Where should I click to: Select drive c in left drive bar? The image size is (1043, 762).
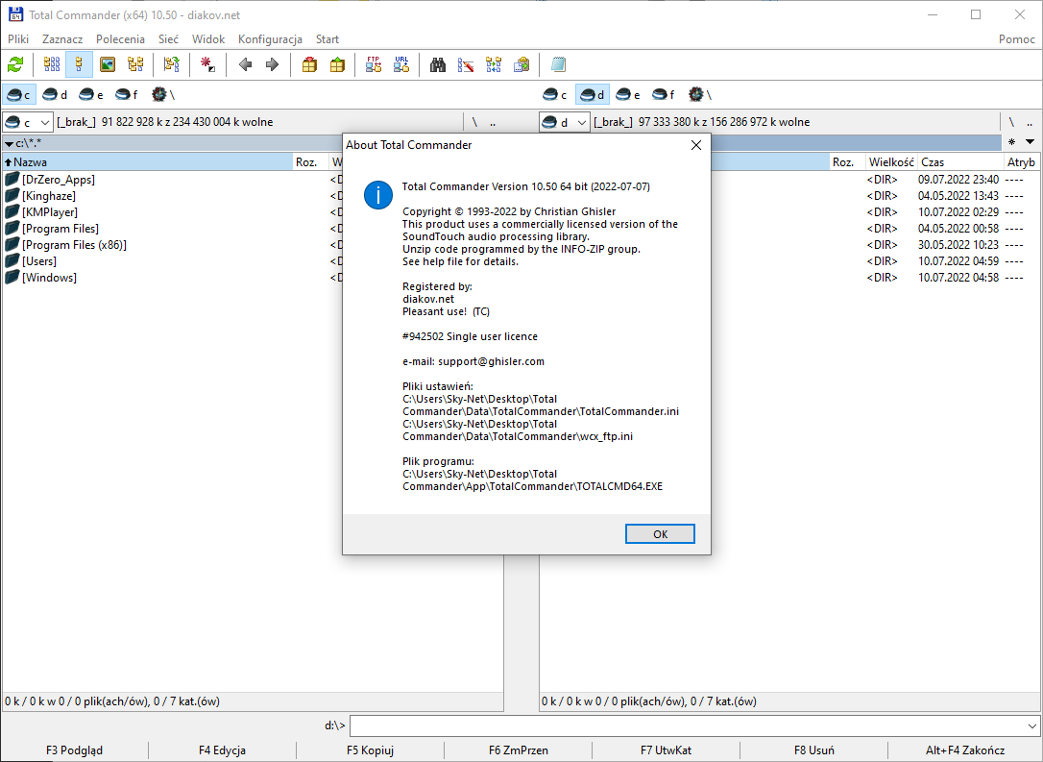coord(18,94)
